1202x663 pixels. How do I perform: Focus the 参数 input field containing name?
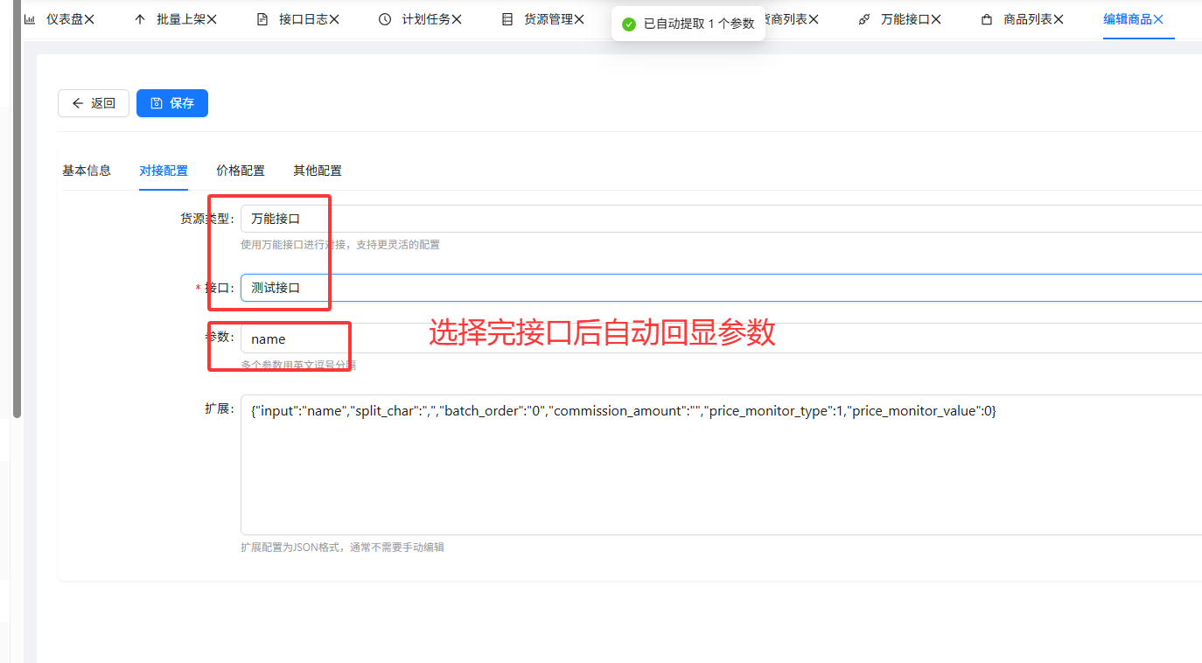click(x=717, y=338)
